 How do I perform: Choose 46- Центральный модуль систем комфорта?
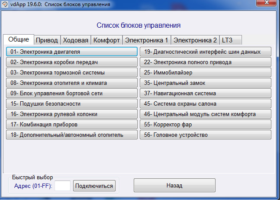(206, 114)
